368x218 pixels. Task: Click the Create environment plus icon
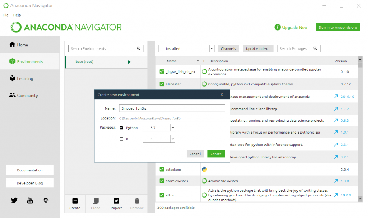[75, 201]
